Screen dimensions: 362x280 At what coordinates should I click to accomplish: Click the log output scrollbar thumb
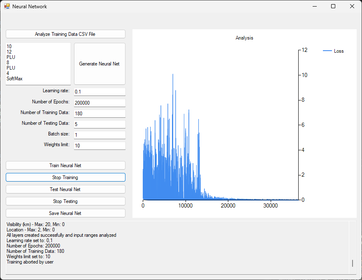tap(352, 263)
